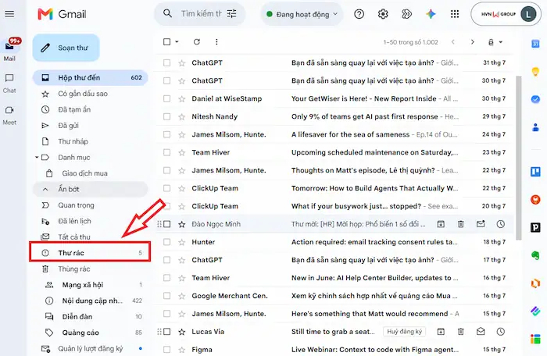The height and width of the screenshot is (356, 547).
Task: Click Huỷ đăng ký unsubscribe chip
Action: pos(404,332)
